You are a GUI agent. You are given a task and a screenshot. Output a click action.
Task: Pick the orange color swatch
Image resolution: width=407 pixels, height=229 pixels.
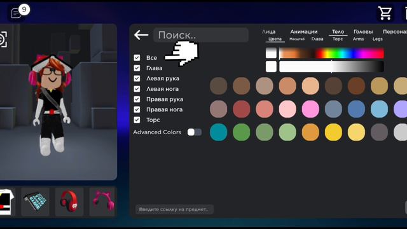tap(310, 132)
